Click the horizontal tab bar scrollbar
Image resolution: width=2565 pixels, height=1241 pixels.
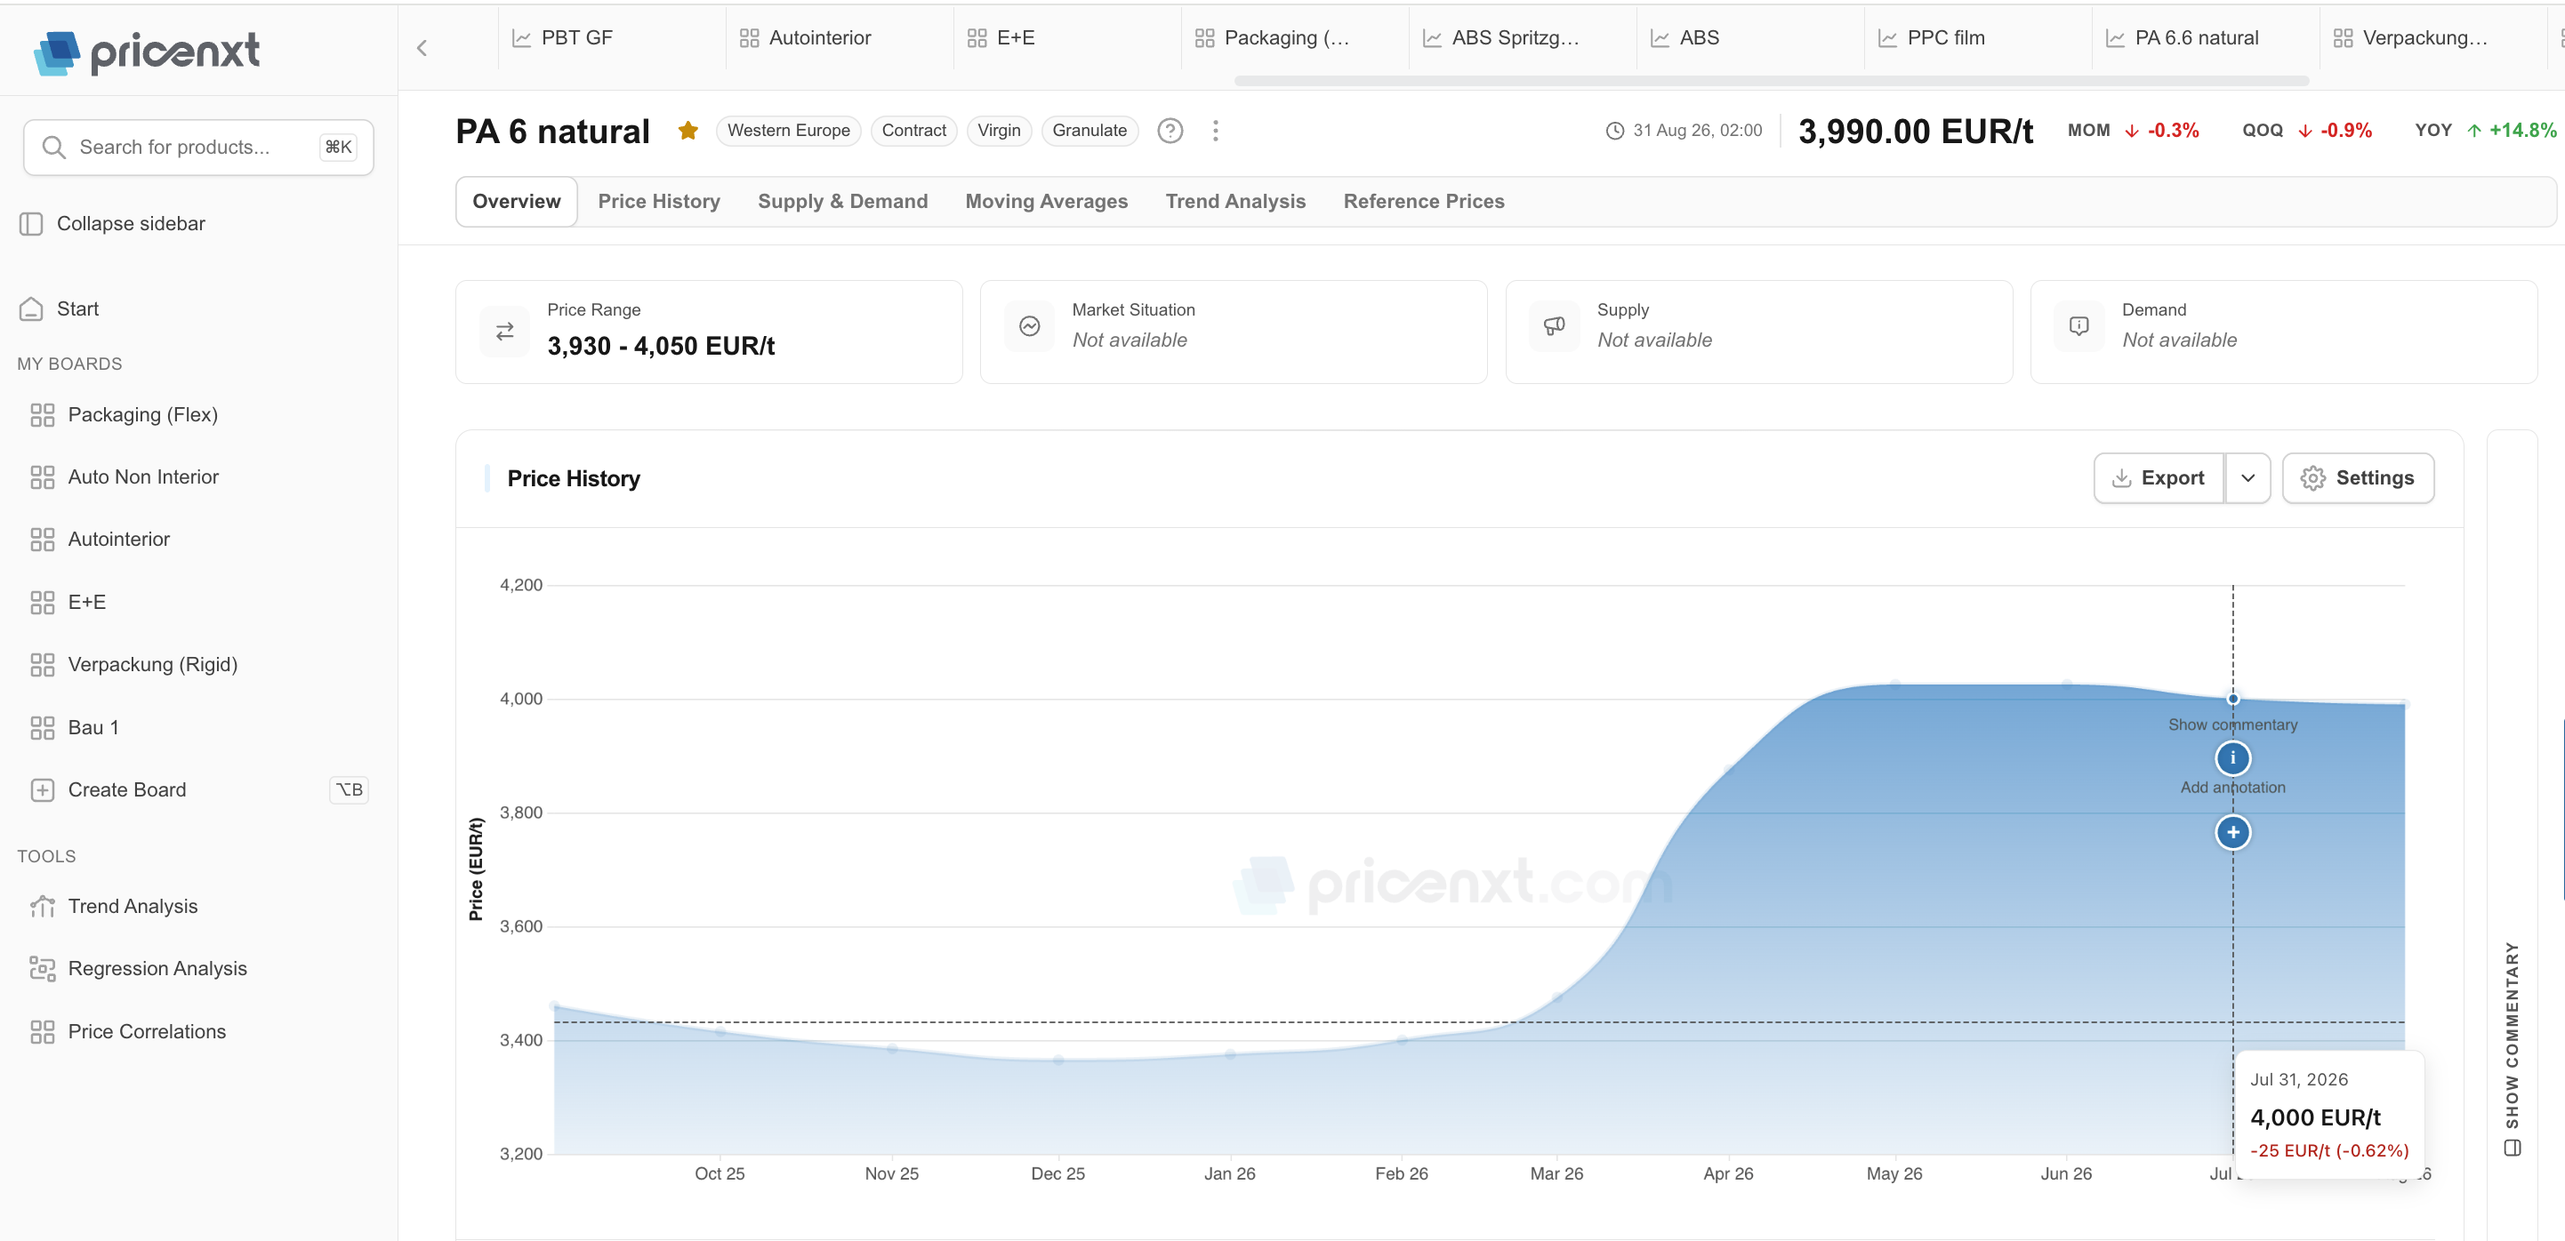click(x=1772, y=81)
